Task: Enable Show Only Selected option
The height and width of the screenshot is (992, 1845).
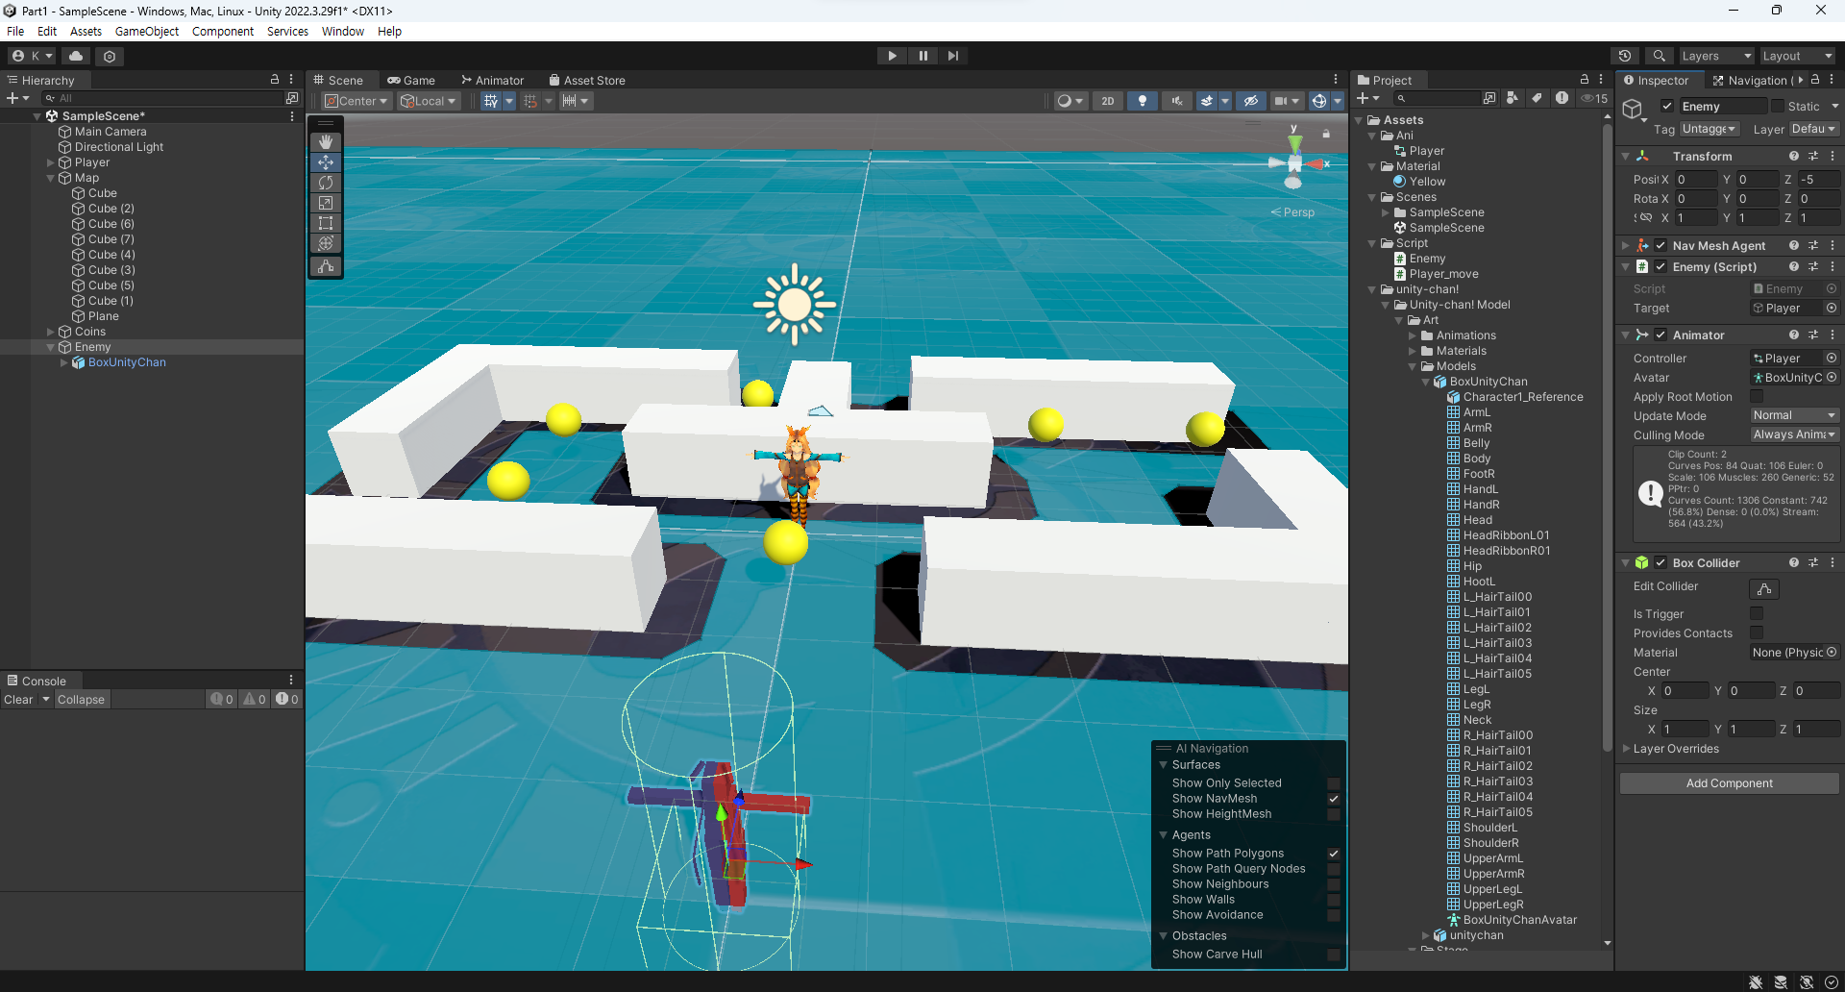Action: (1334, 783)
